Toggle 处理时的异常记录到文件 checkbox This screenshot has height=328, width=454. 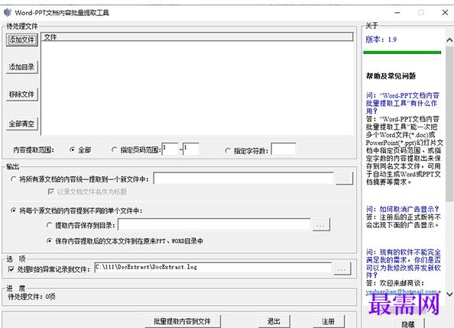coord(11,269)
